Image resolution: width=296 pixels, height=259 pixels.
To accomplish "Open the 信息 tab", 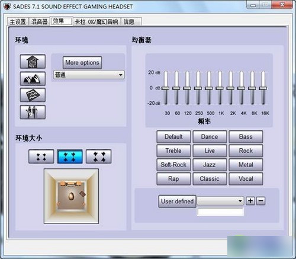I will point(131,21).
